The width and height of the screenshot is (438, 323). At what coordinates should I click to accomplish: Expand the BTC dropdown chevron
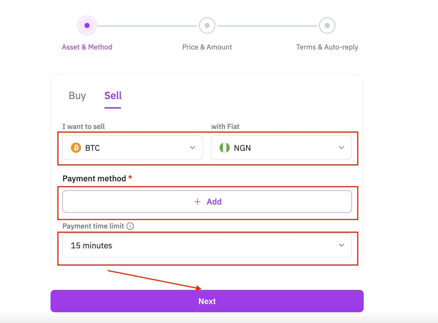coord(193,148)
